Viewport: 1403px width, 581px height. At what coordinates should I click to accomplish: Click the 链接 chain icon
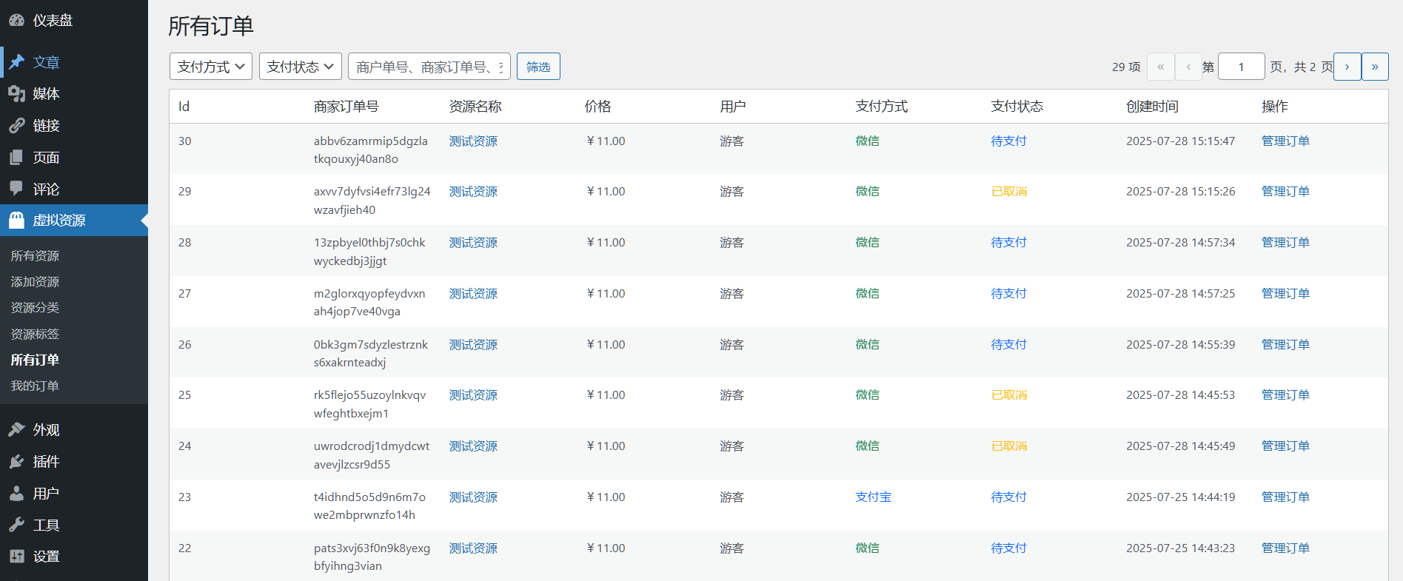coord(16,126)
